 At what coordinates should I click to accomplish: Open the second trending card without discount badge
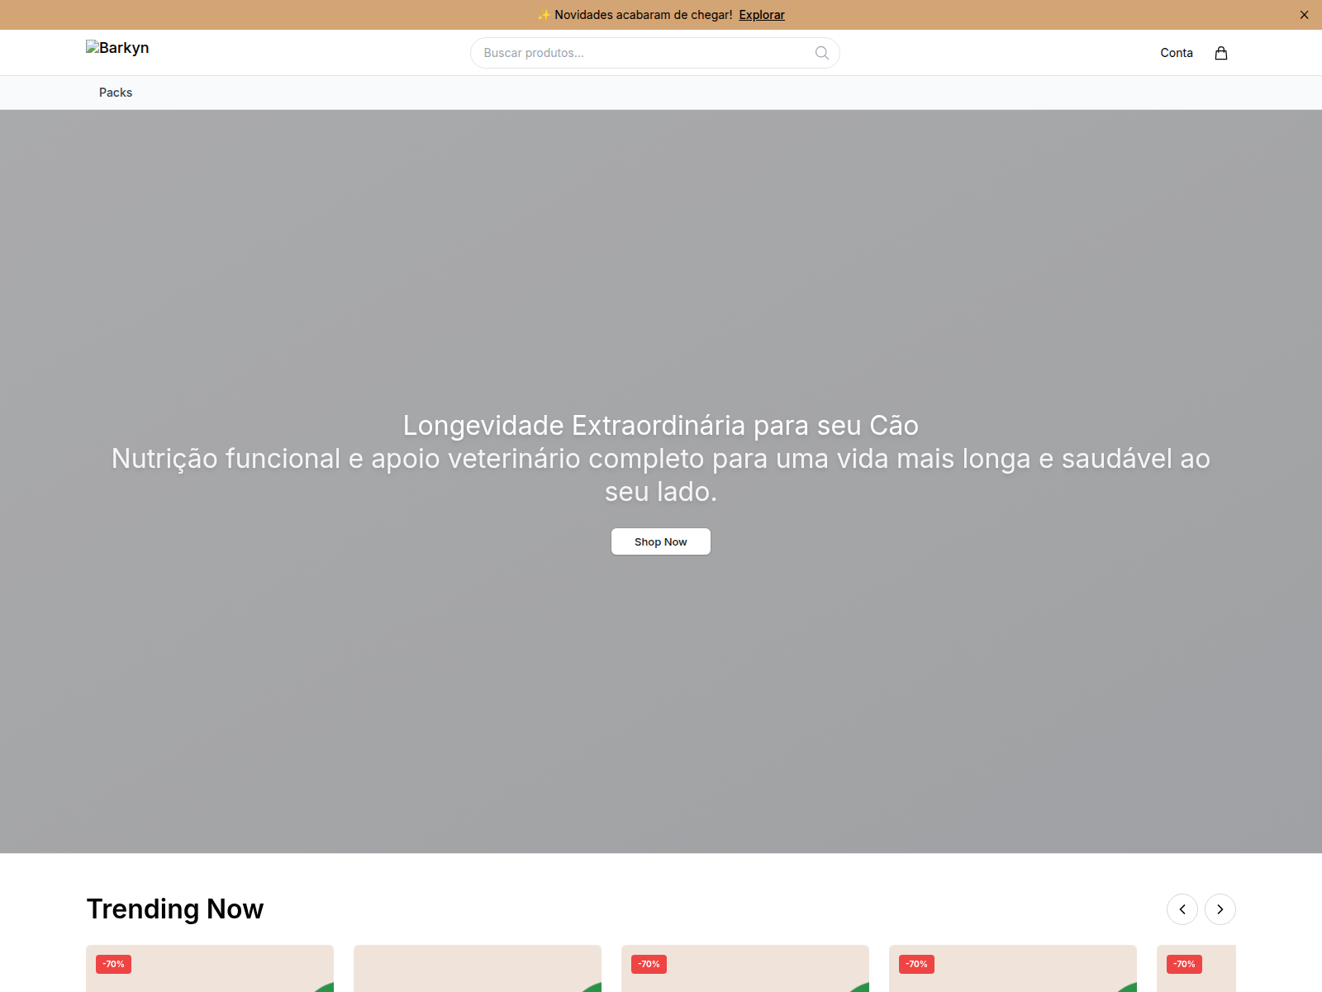point(478,969)
